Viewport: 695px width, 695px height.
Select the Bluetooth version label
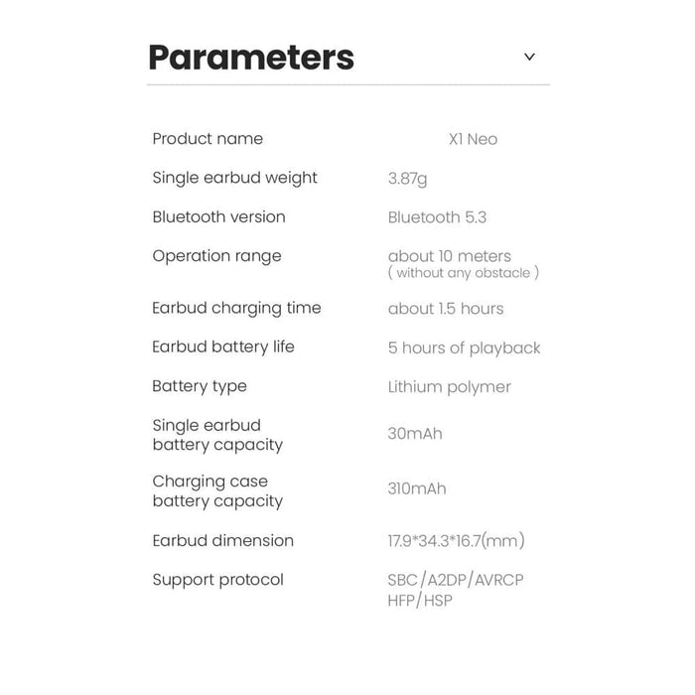218,216
